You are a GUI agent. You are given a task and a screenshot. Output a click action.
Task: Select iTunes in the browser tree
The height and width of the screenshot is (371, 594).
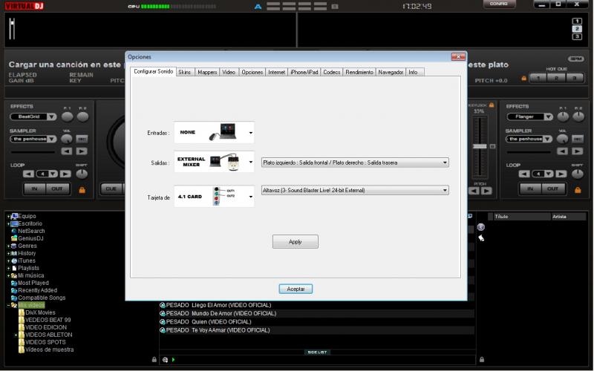27,260
